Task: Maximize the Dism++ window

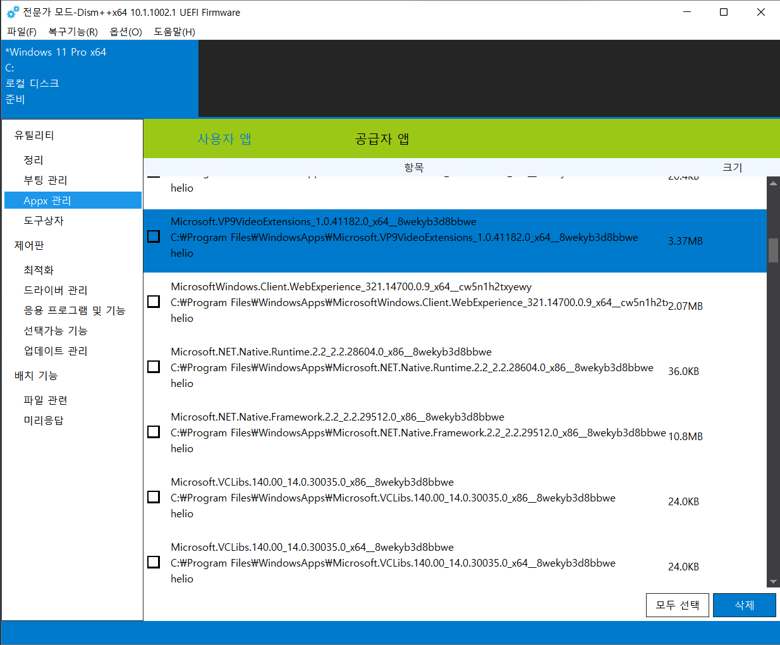Action: click(724, 12)
